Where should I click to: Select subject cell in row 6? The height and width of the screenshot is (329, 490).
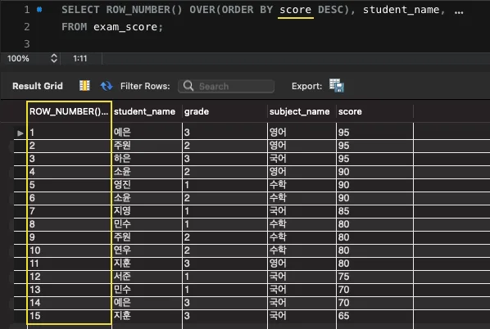(x=302, y=198)
